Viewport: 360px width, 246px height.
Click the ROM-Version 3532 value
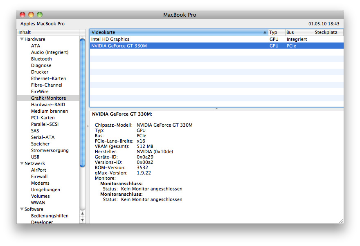click(142, 168)
